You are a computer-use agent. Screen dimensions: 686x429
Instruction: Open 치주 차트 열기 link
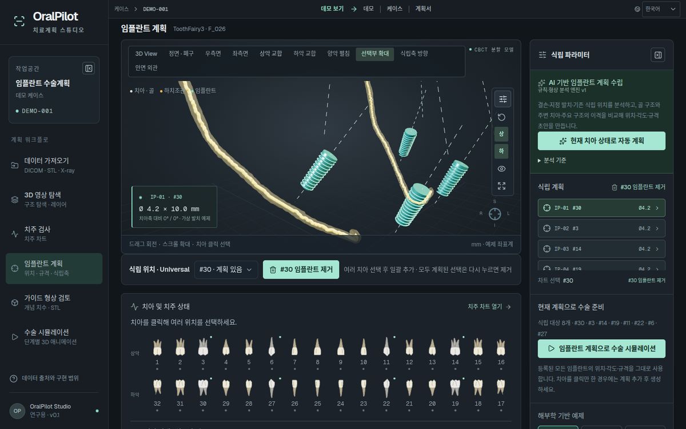tap(489, 307)
